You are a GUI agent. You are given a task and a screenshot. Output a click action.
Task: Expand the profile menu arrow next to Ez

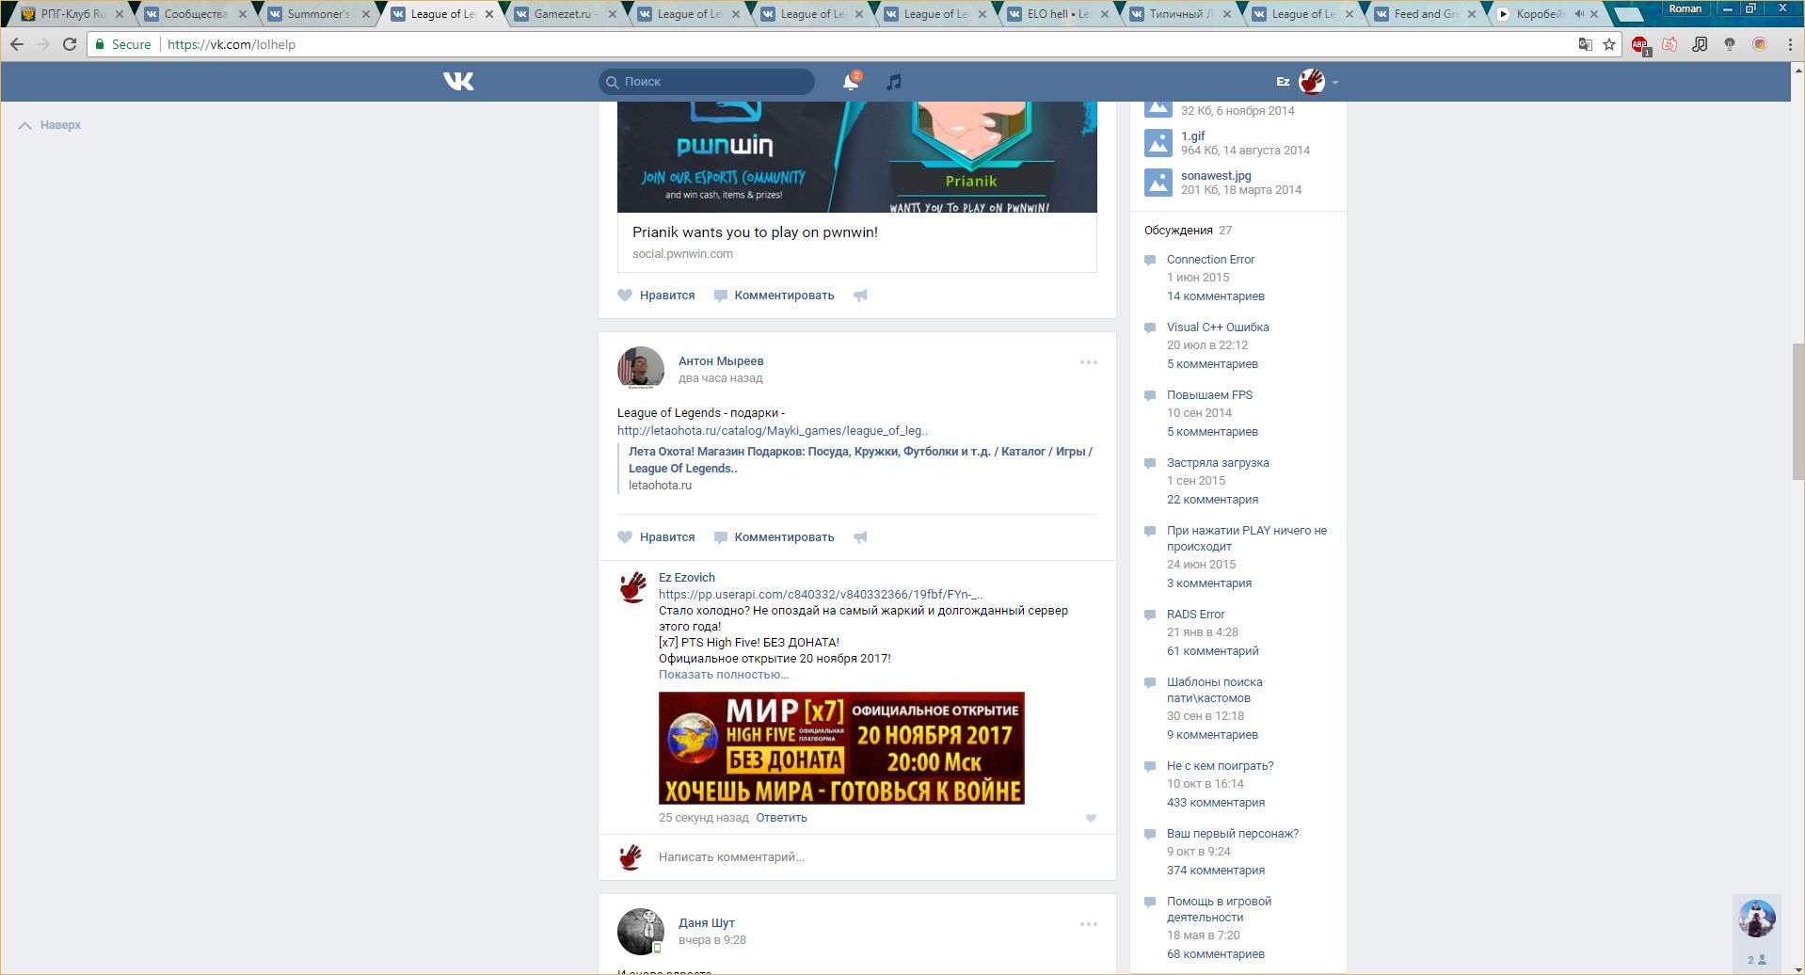(1334, 83)
